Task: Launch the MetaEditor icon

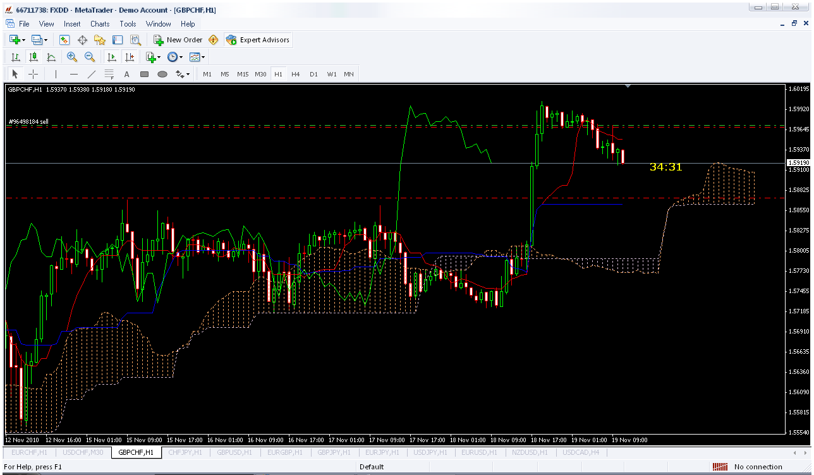Action: point(213,40)
